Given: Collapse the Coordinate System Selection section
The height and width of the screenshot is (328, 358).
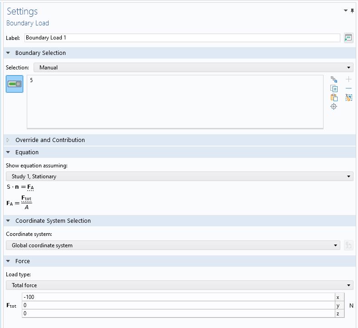Looking at the screenshot, I should [x=8, y=221].
